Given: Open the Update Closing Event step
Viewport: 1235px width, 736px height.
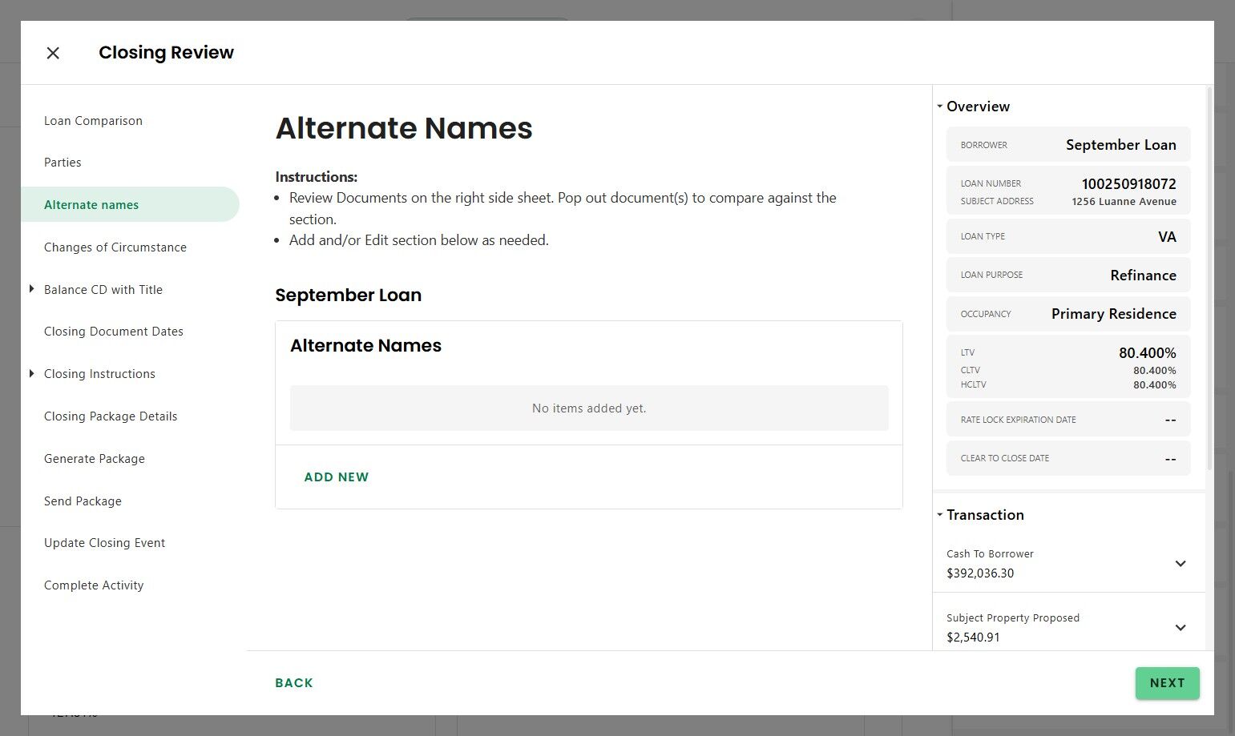Looking at the screenshot, I should [104, 543].
